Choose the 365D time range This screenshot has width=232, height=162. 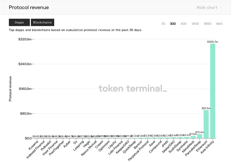(x=207, y=24)
